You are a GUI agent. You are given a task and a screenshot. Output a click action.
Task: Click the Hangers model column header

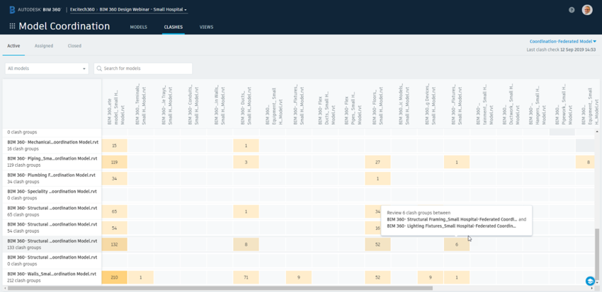pos(536,104)
